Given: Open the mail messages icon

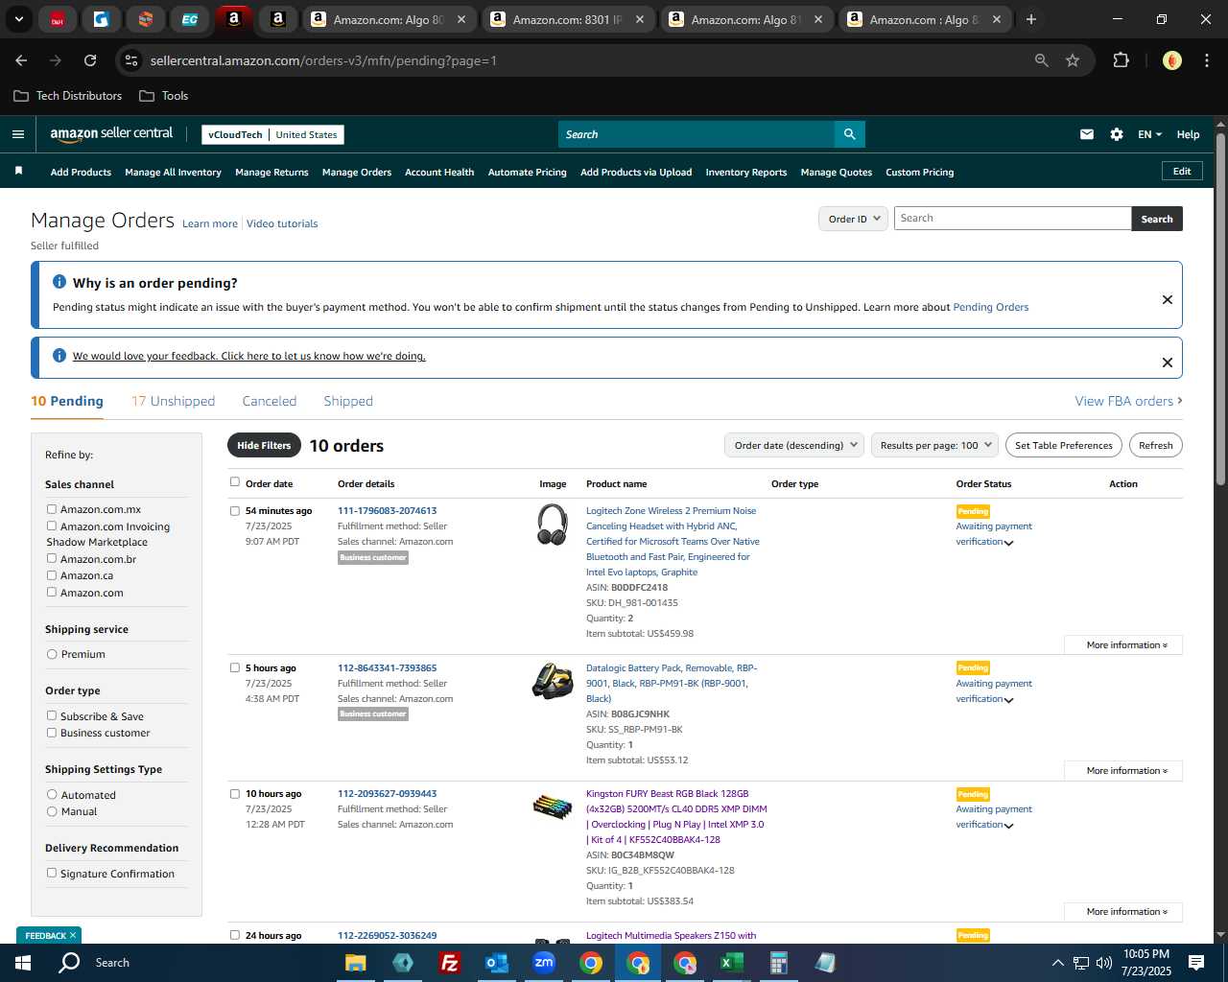Looking at the screenshot, I should 1087,134.
